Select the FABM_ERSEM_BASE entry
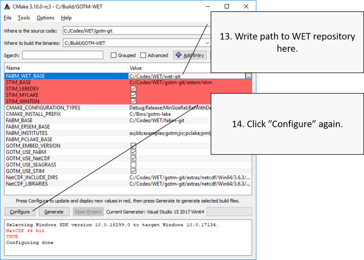Screen dimensions: 364x260 click(28, 126)
